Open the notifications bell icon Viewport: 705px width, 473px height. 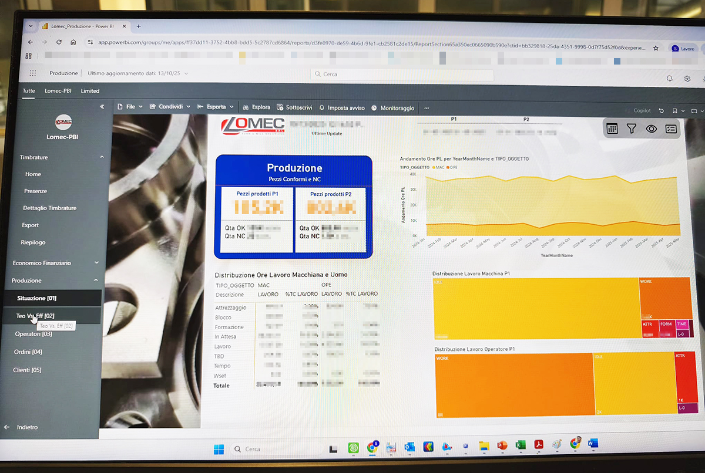click(x=669, y=79)
